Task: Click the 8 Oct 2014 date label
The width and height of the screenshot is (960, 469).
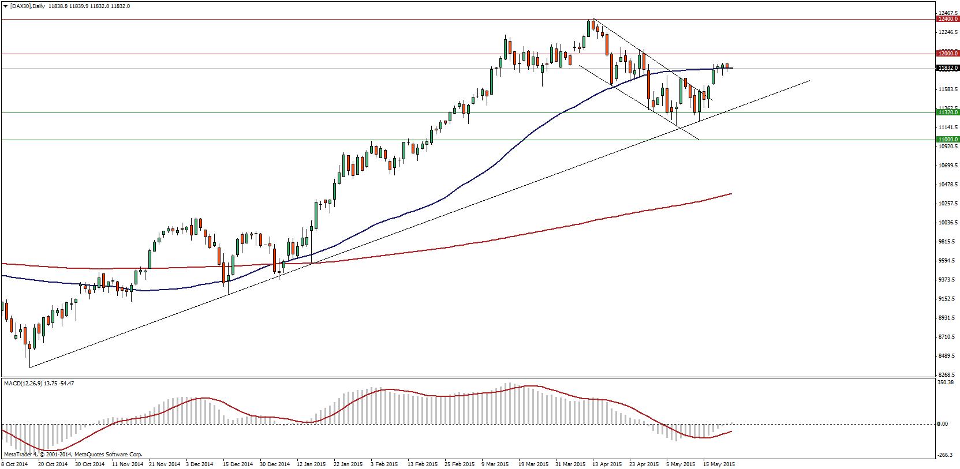Action: coord(14,464)
